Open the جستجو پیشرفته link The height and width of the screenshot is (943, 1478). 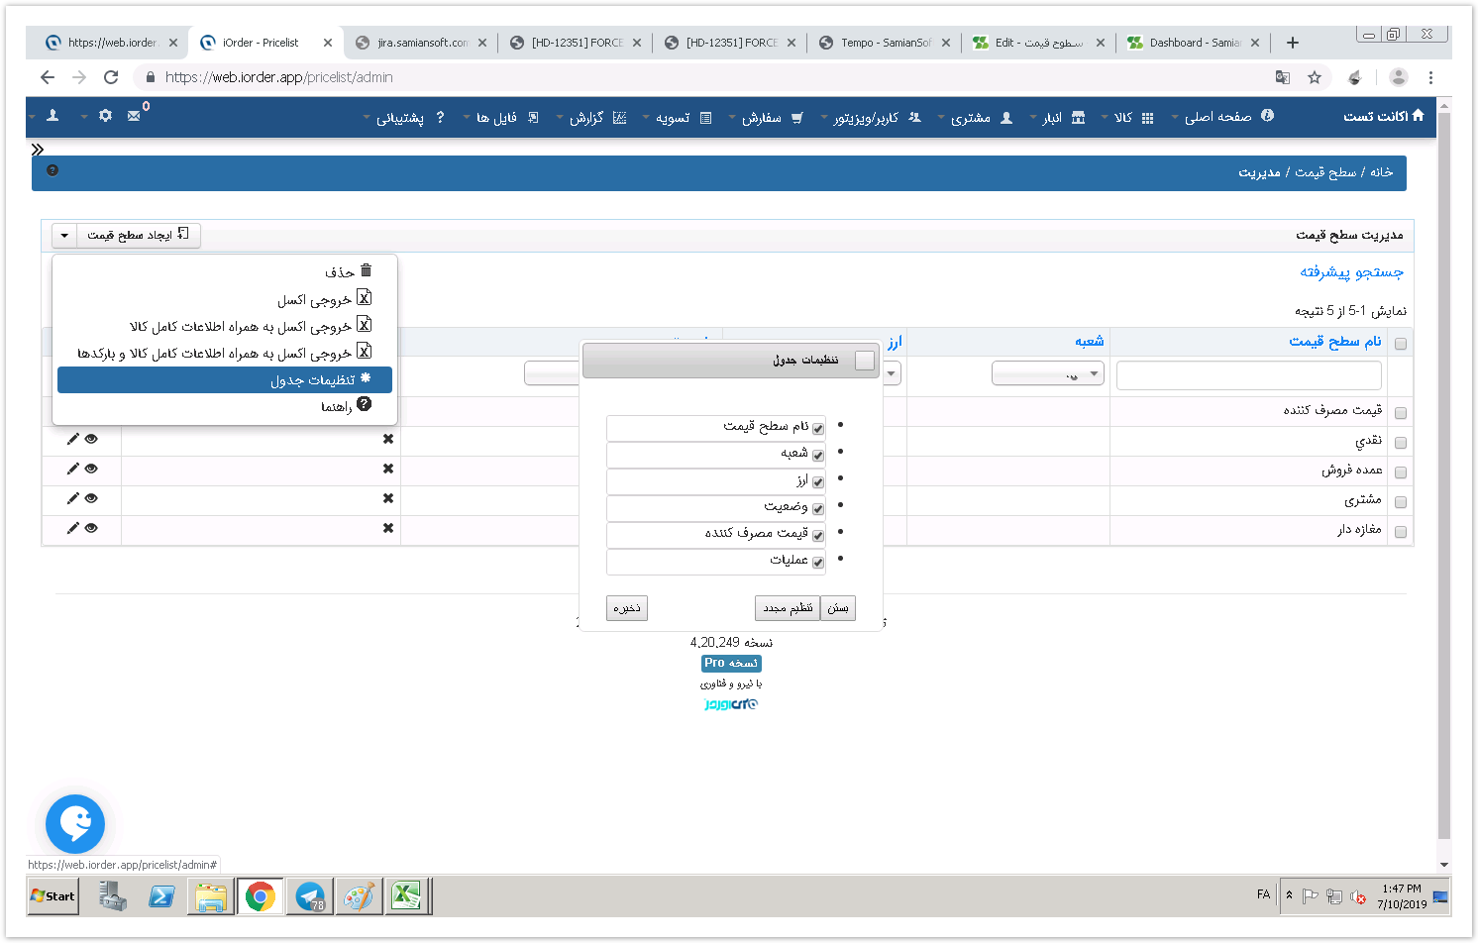1351,271
